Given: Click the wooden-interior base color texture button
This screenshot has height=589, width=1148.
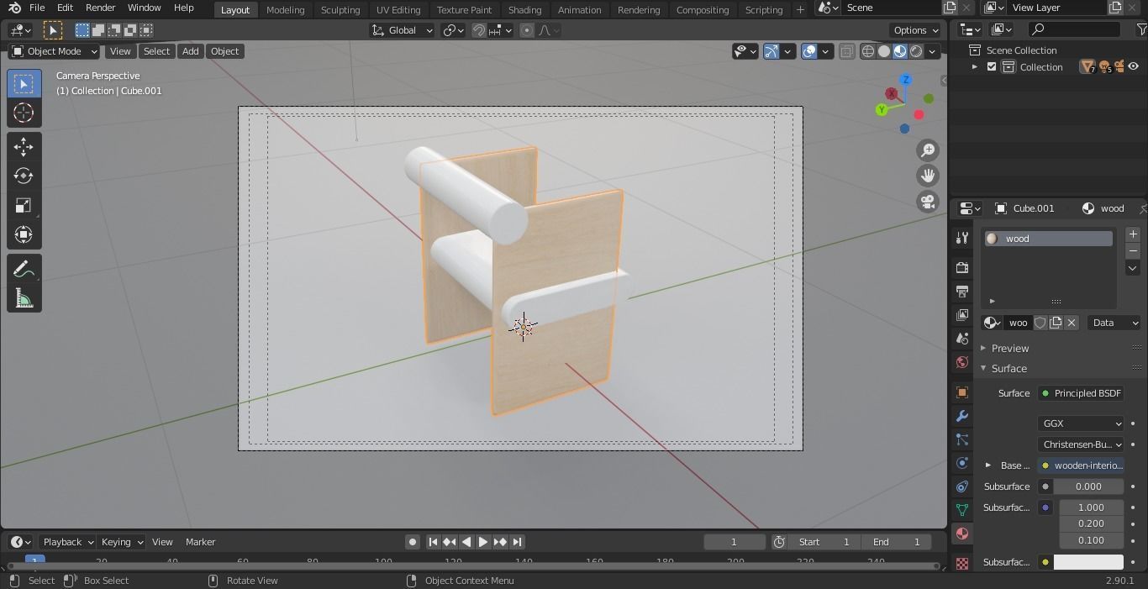Looking at the screenshot, I should pos(1080,465).
